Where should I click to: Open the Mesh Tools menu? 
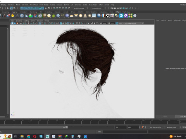[x=34, y=5]
